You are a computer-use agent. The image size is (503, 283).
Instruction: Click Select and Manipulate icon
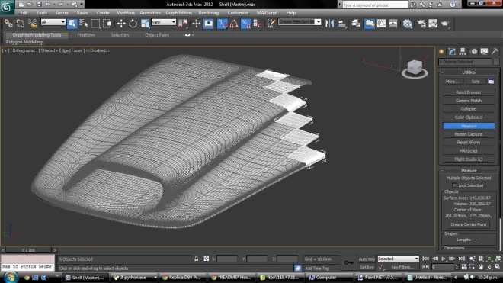click(197, 24)
